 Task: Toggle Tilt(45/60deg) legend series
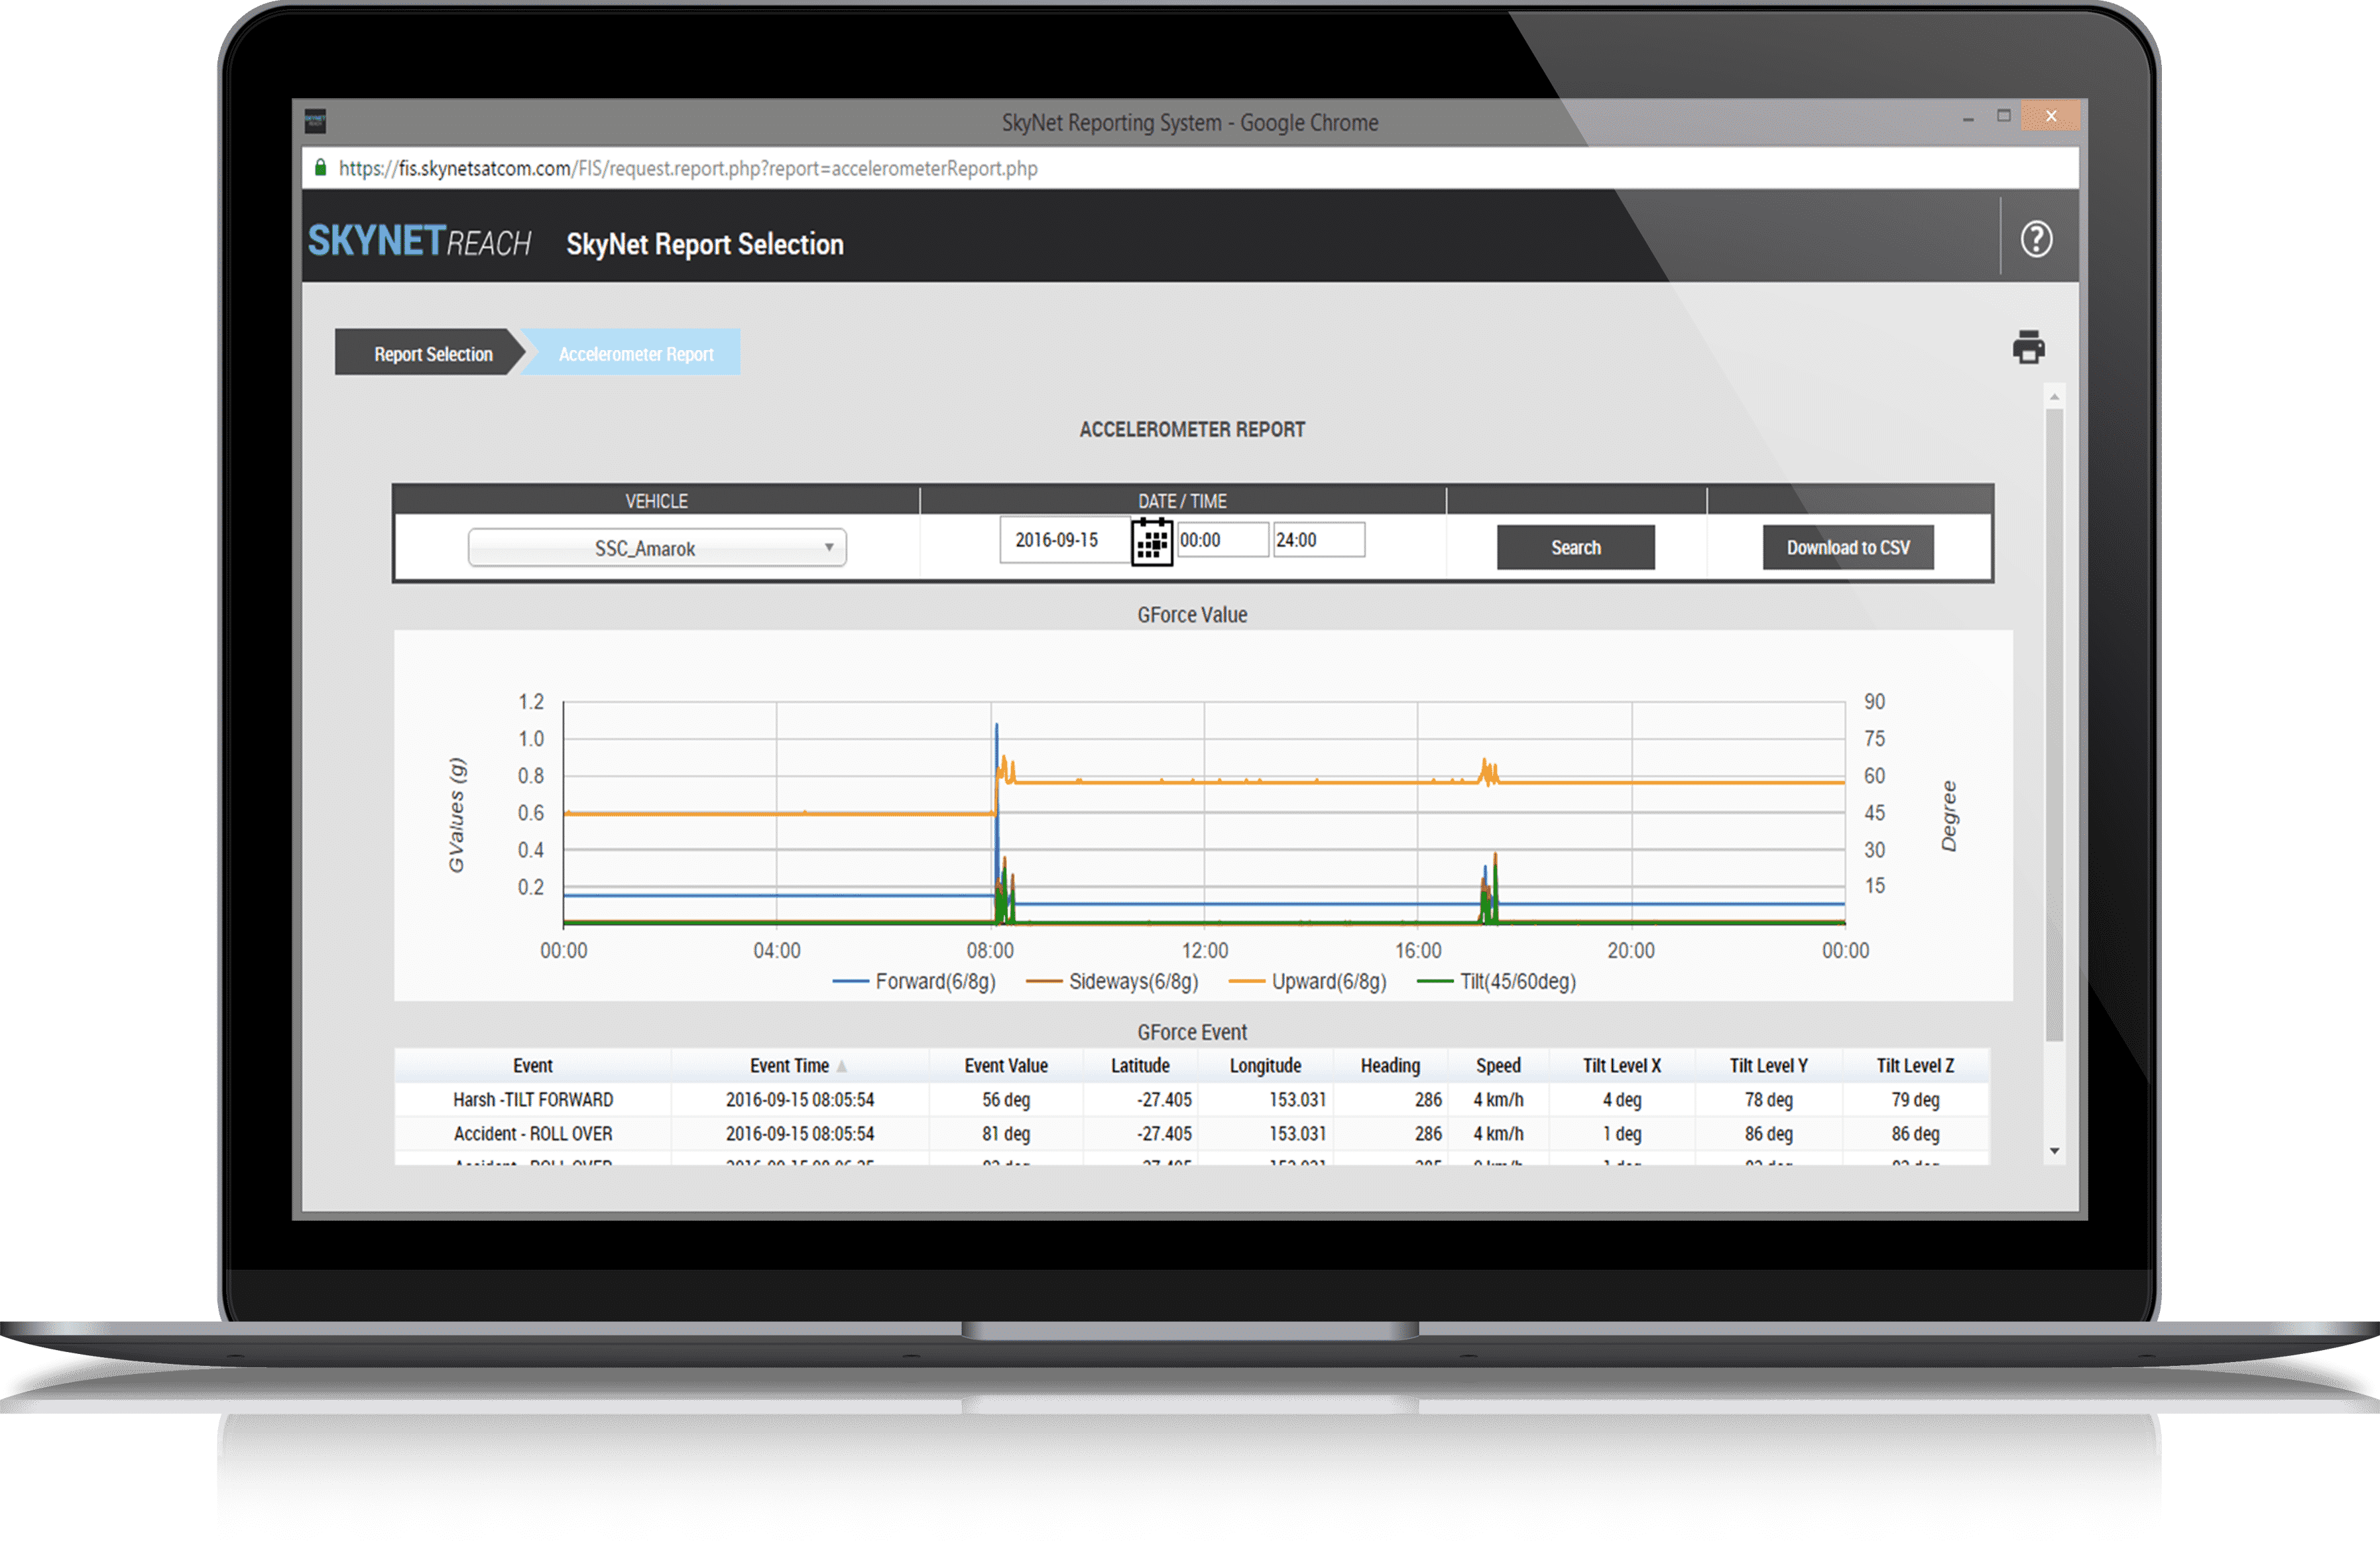1496,982
